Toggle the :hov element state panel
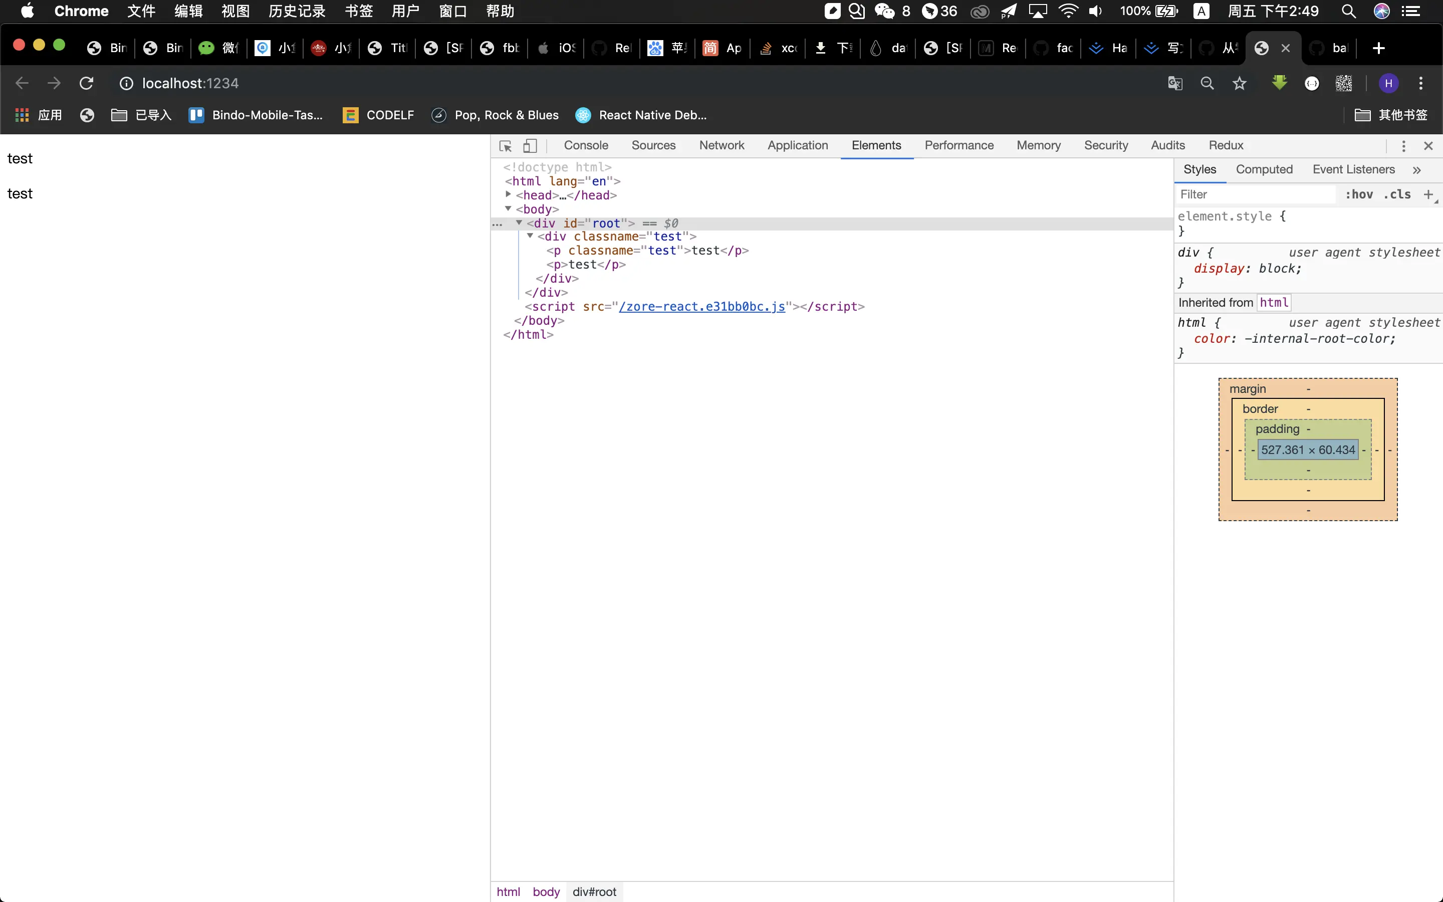This screenshot has width=1443, height=902. point(1359,194)
